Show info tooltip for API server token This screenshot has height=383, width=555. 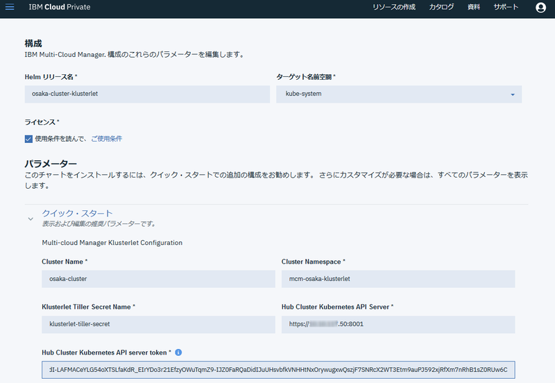point(178,352)
